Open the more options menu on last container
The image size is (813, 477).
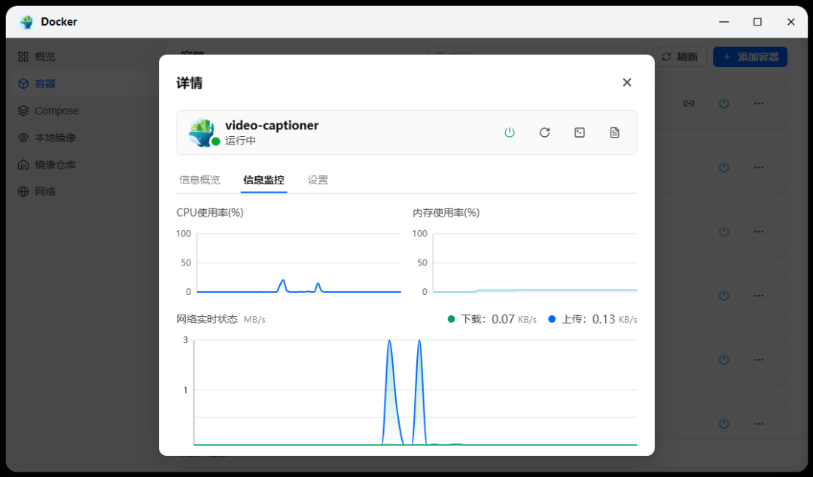[759, 424]
